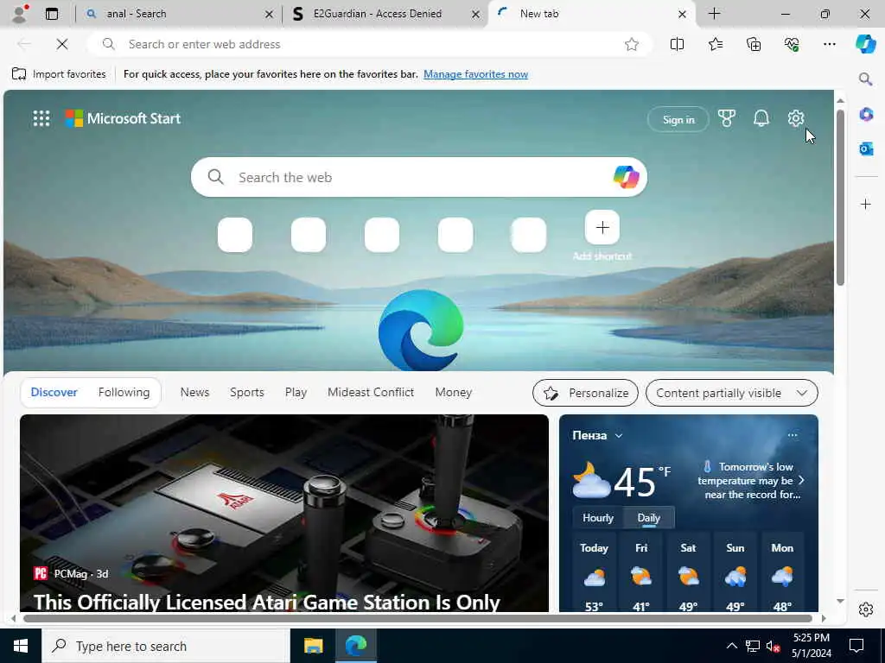Switch weather to Daily view
This screenshot has height=663, width=885.
point(648,518)
